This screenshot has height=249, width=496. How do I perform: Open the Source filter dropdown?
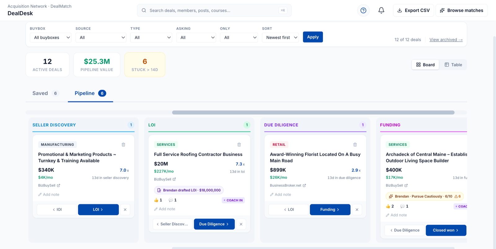[101, 37]
